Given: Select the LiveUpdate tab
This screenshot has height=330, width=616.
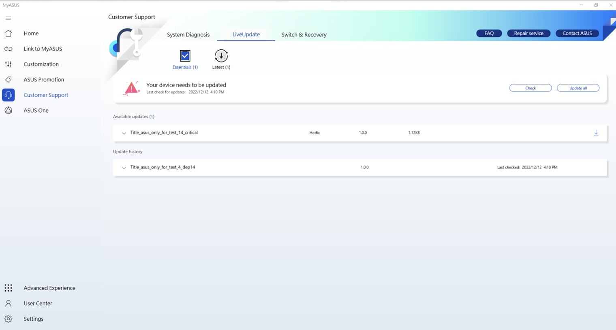Looking at the screenshot, I should click(x=246, y=34).
